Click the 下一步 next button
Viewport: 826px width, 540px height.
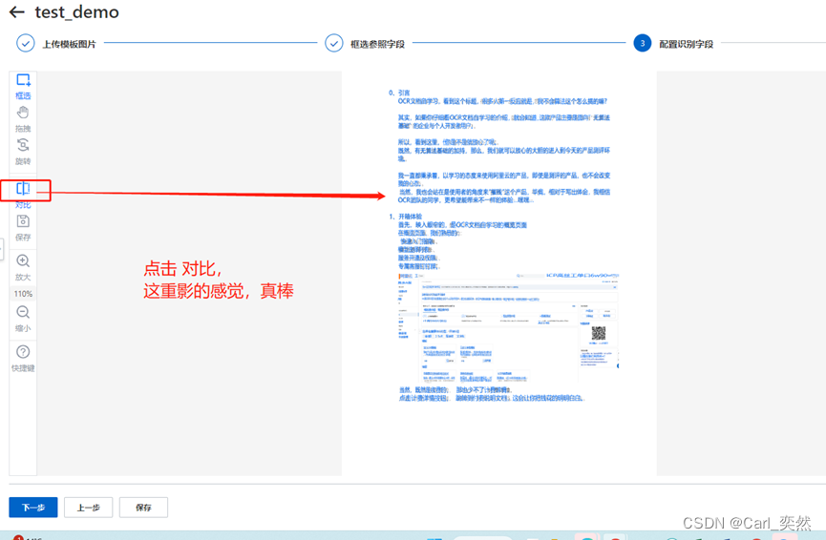(33, 508)
